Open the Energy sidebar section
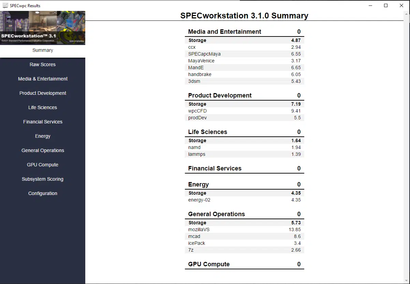 pos(43,136)
